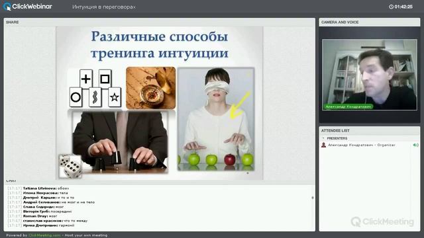Click the green speaker icon next to Organizer
The image size is (424, 238).
coord(415,145)
